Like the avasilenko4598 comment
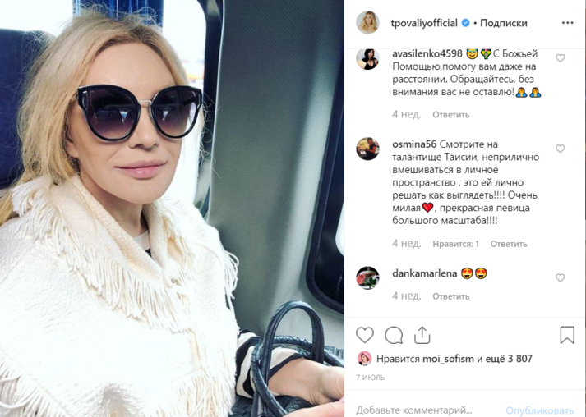This screenshot has width=586, height=417. (560, 58)
